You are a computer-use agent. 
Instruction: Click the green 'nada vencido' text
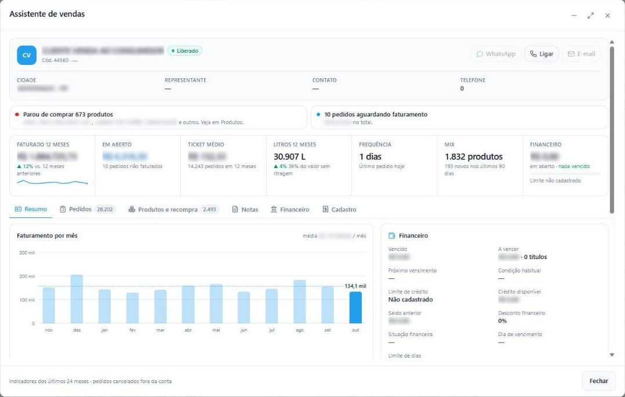(574, 166)
